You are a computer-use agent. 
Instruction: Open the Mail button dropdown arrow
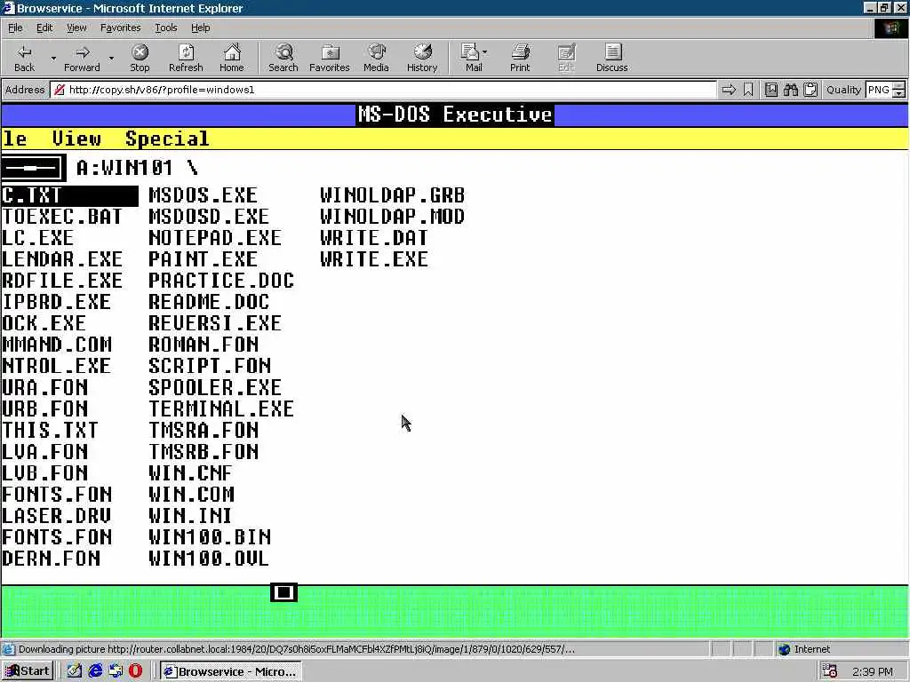[x=485, y=52]
